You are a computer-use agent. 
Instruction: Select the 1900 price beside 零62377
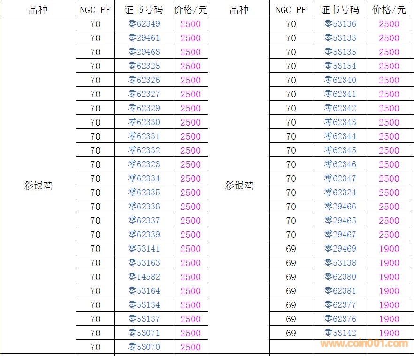389,305
